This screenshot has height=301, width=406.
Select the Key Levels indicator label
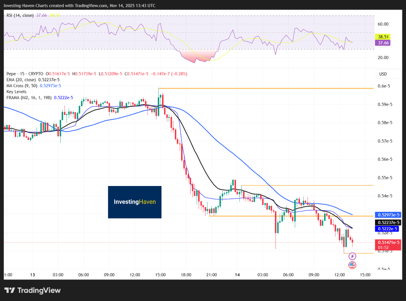click(16, 92)
